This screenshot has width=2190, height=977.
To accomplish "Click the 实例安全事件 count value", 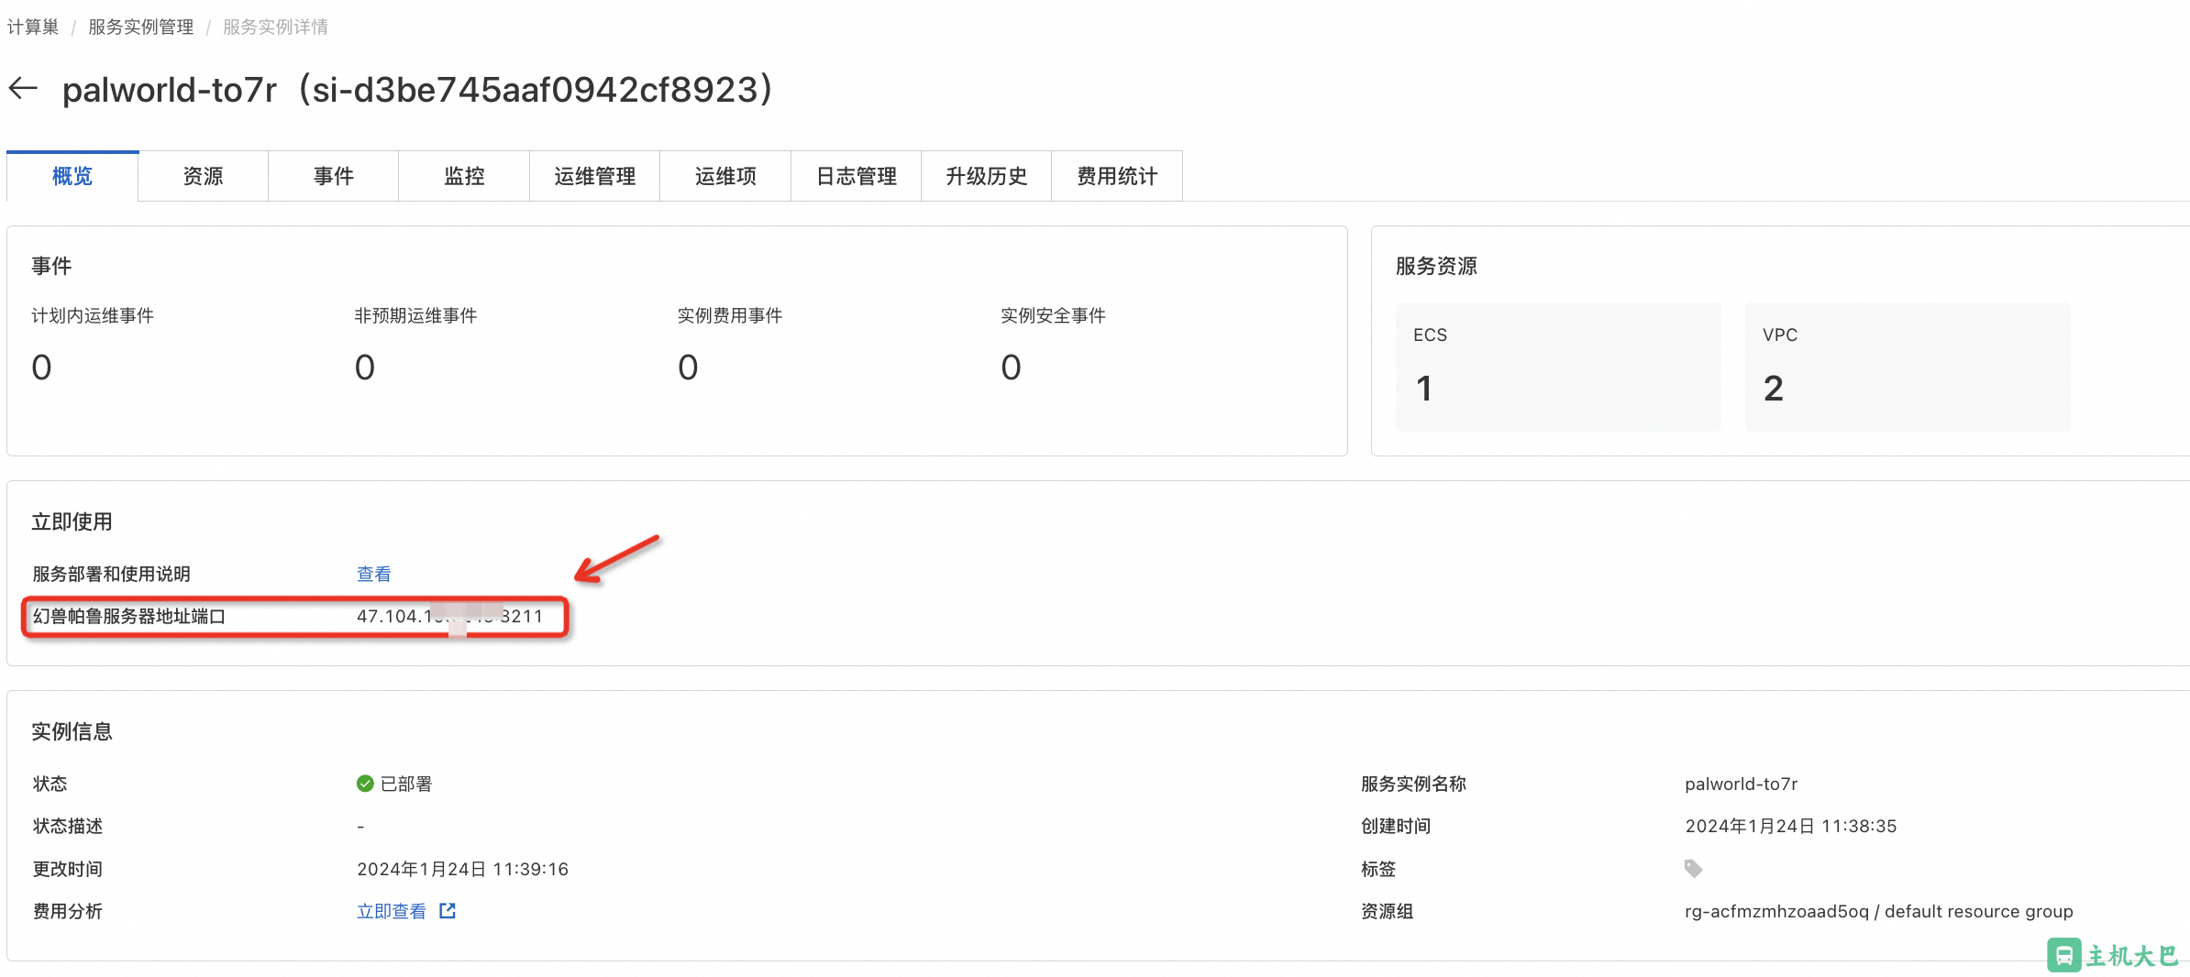I will [1011, 368].
